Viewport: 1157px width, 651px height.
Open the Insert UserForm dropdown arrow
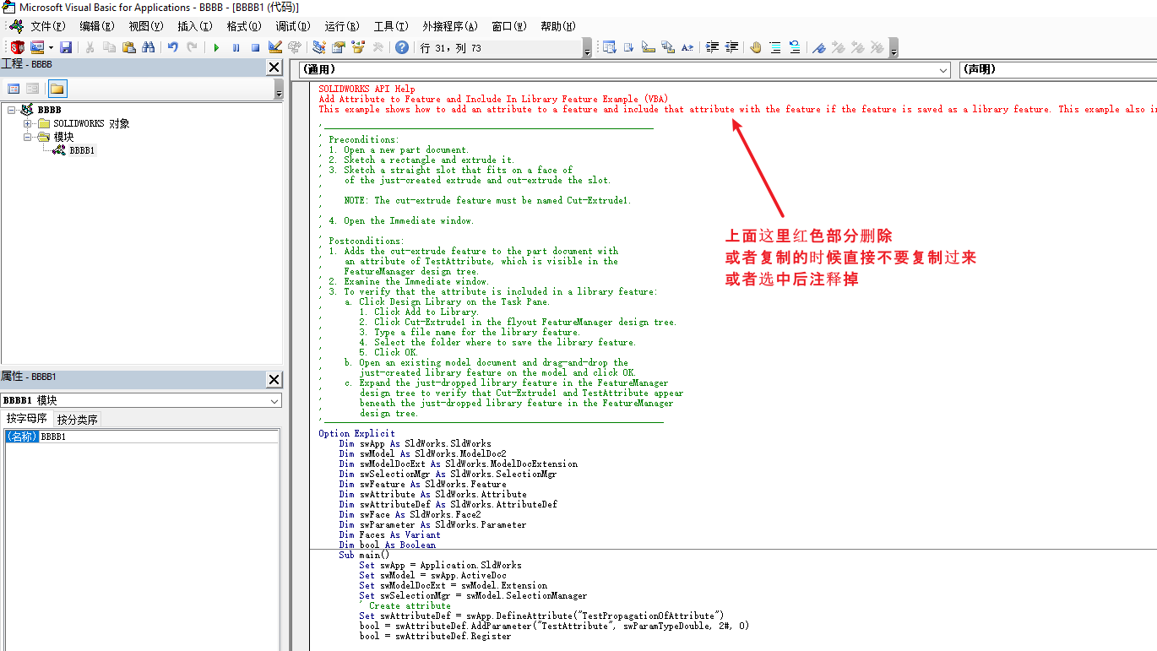point(51,47)
